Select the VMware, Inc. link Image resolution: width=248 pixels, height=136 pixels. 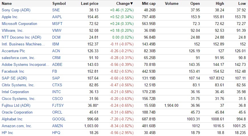[x=13, y=31]
